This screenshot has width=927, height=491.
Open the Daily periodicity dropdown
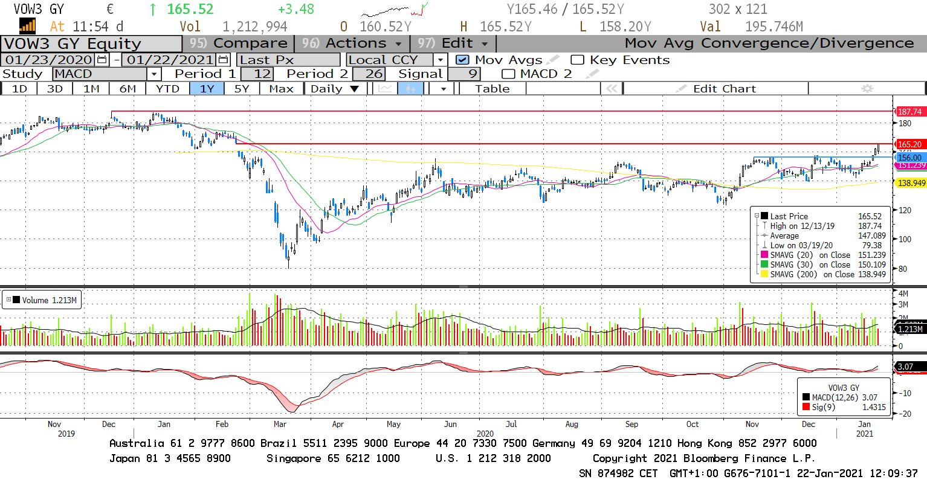(x=334, y=89)
